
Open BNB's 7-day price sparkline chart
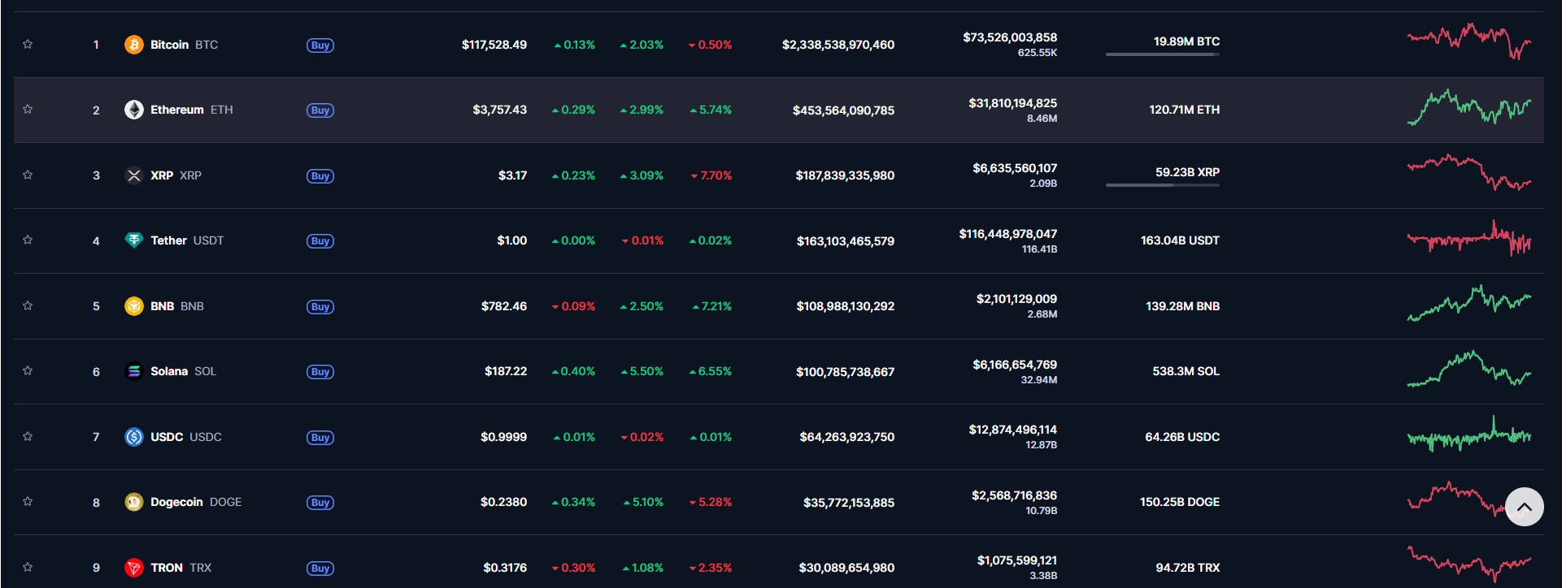click(1469, 303)
